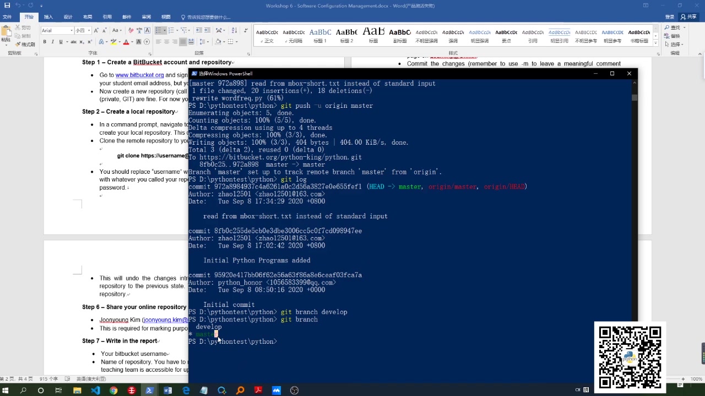Toggle the bullet list button

click(159, 30)
